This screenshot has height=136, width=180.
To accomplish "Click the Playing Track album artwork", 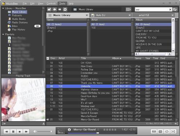I will click(x=23, y=100).
